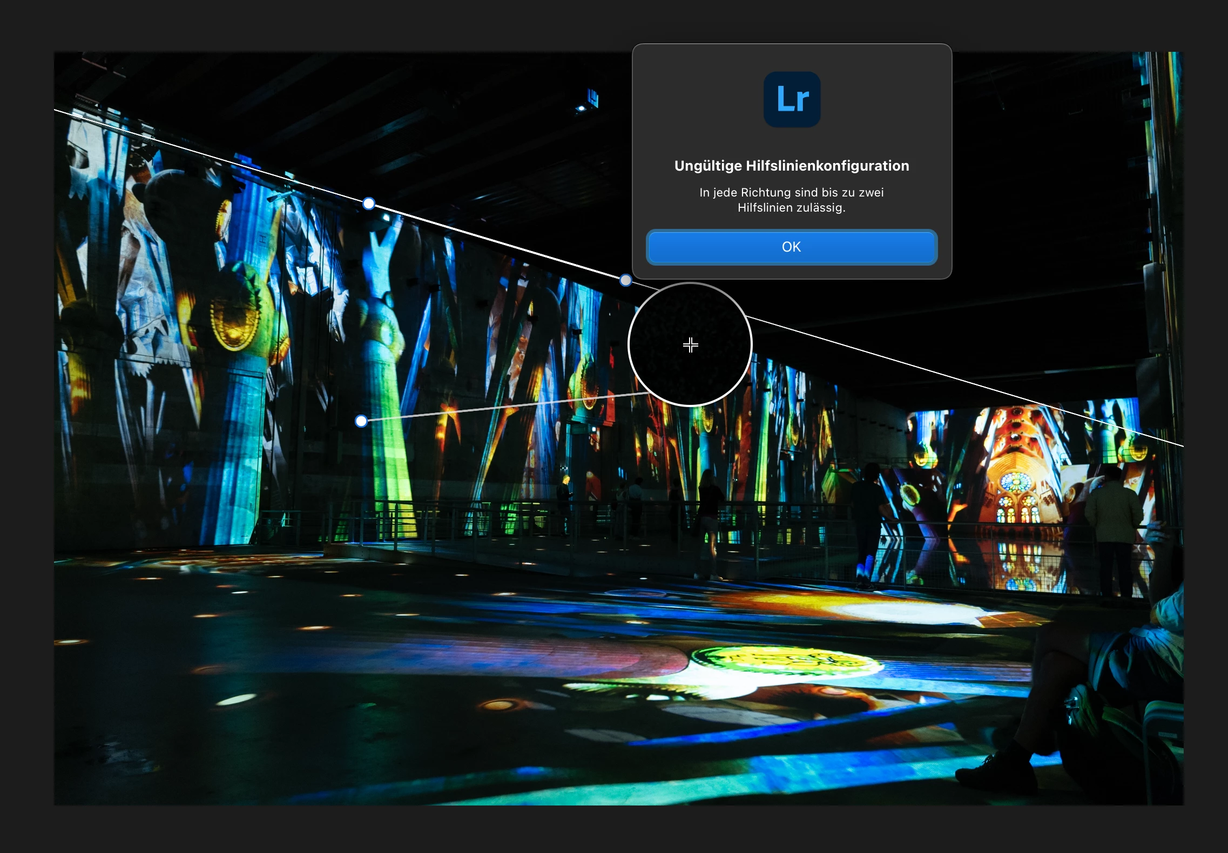This screenshot has width=1228, height=853.
Task: Click the crosshair inside the loupe circle
Action: pos(690,345)
